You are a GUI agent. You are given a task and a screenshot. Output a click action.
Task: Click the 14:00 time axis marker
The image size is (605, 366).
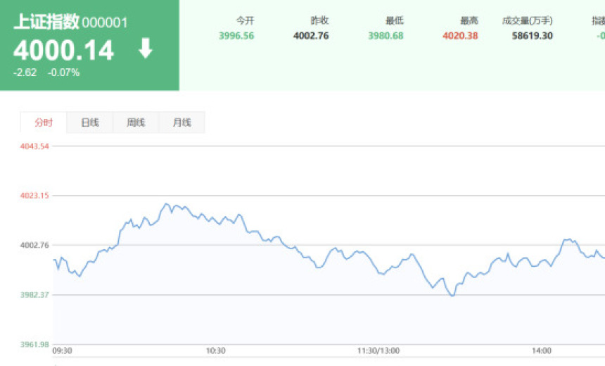point(541,351)
